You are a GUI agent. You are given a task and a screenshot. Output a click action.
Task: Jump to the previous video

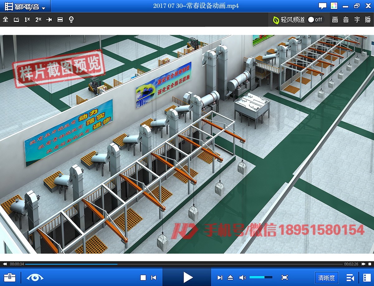pyautogui.click(x=154, y=278)
